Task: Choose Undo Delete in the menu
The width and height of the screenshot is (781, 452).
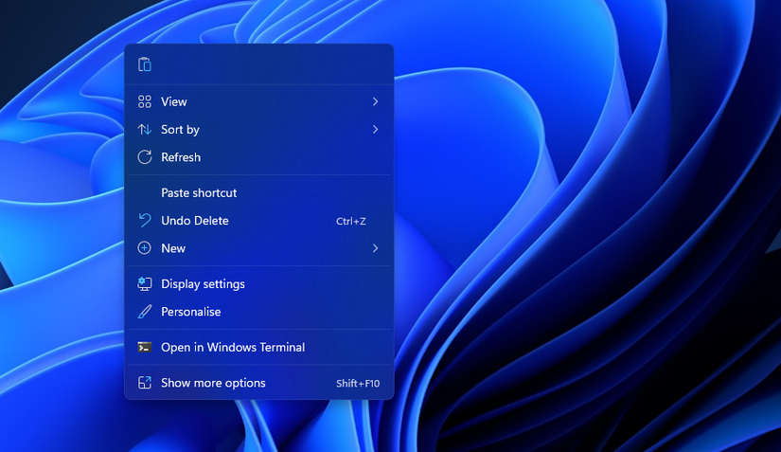Action: (259, 220)
